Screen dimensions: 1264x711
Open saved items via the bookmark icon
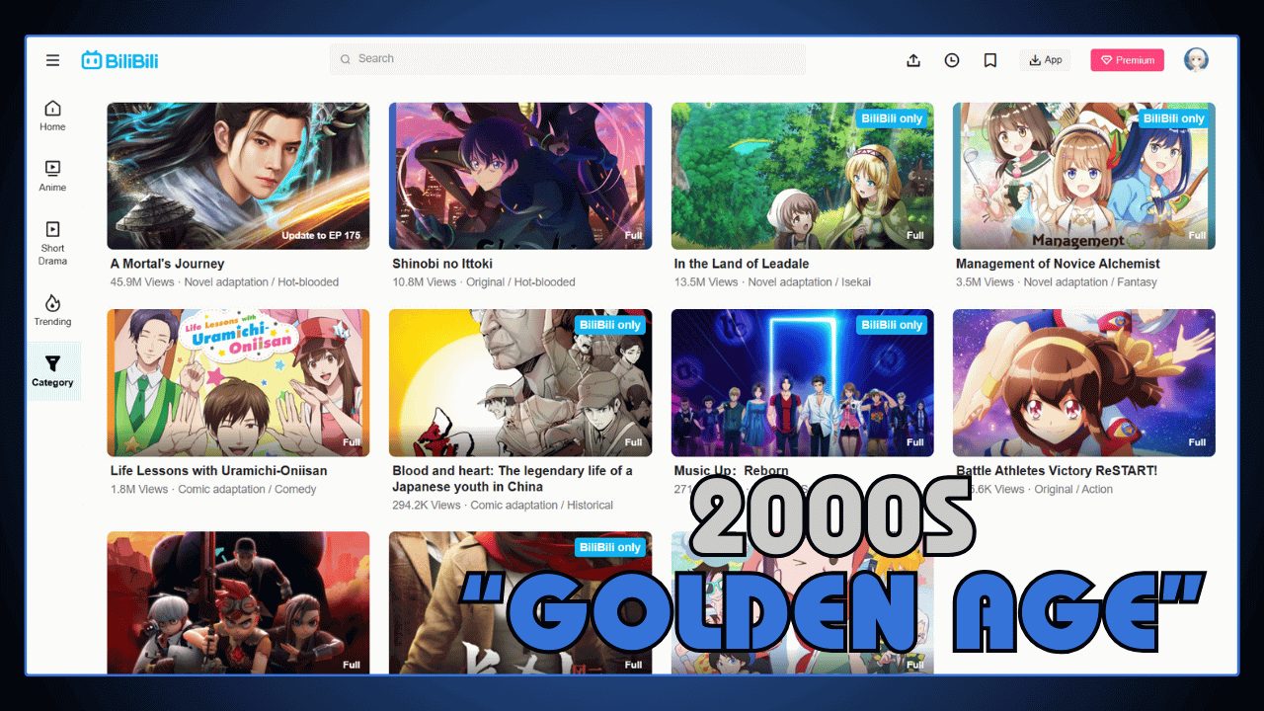(989, 59)
